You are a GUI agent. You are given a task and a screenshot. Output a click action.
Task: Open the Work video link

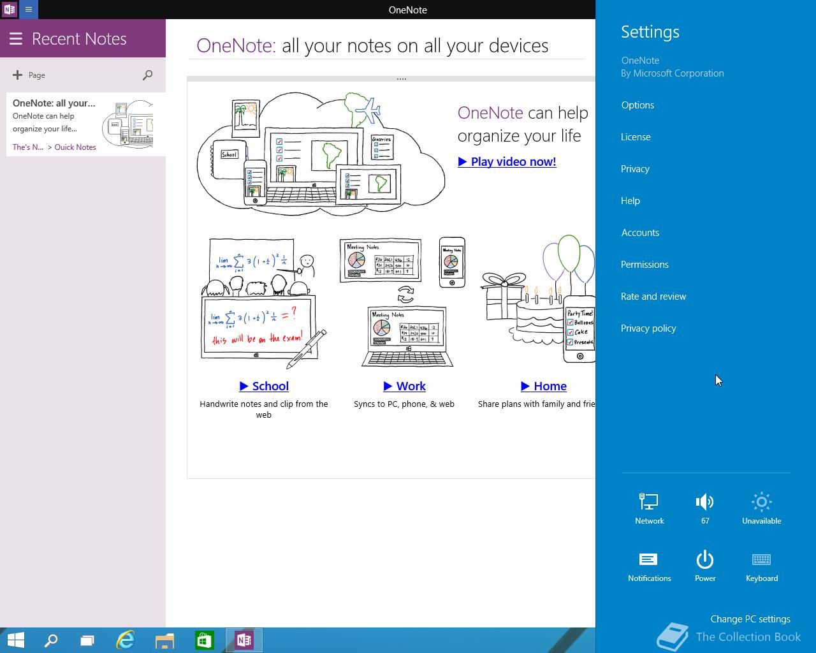[404, 386]
